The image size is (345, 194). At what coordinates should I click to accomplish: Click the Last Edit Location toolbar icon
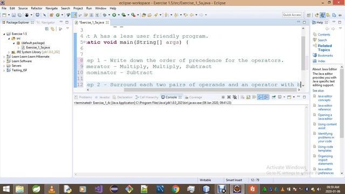[185, 15]
